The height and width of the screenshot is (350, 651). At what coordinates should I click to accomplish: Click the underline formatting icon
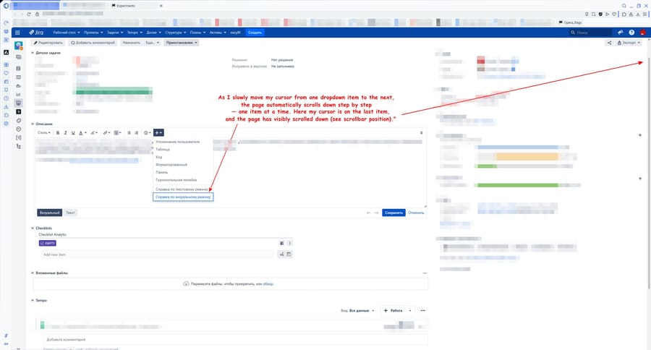[x=73, y=132]
